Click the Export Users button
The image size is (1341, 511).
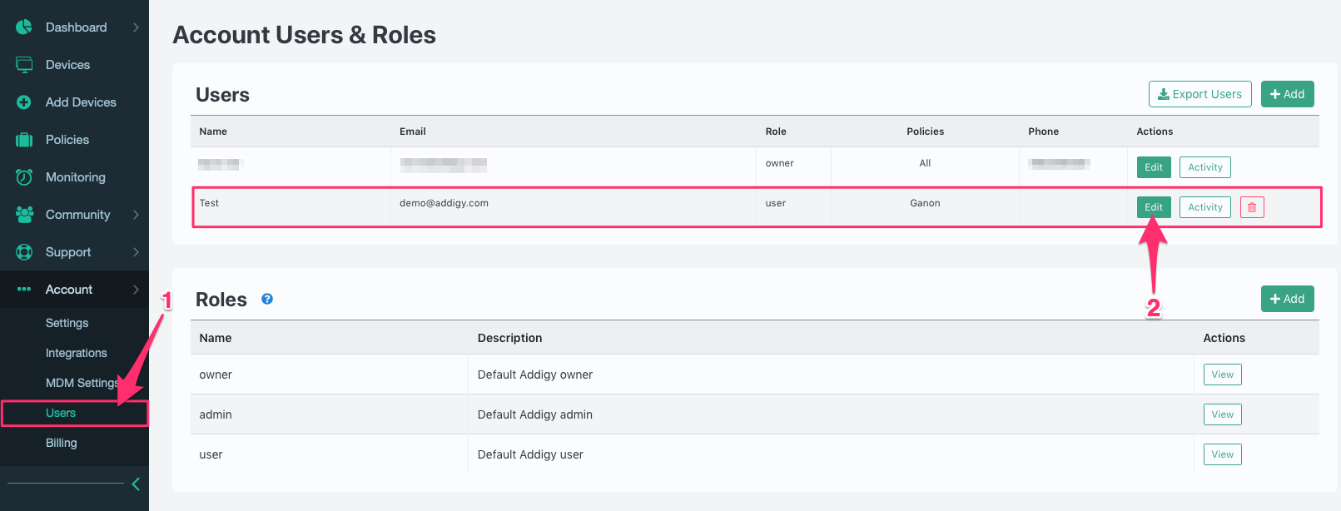tap(1199, 94)
